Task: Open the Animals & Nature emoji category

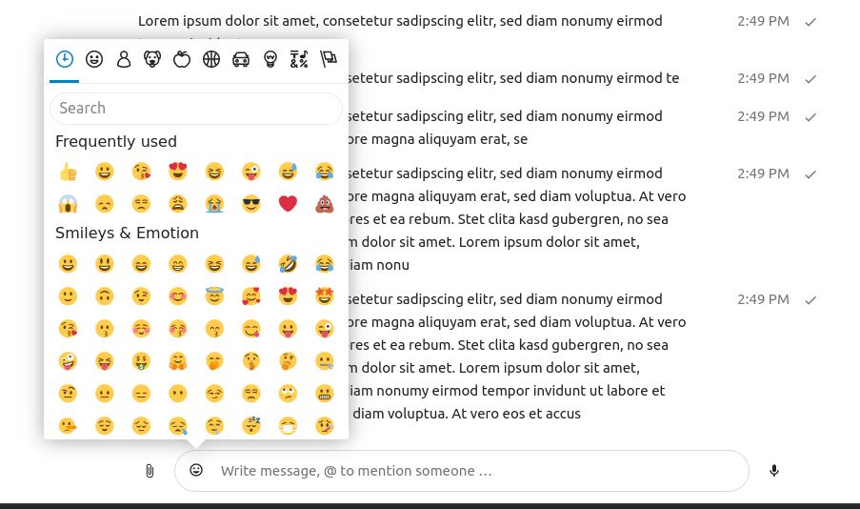Action: (152, 59)
